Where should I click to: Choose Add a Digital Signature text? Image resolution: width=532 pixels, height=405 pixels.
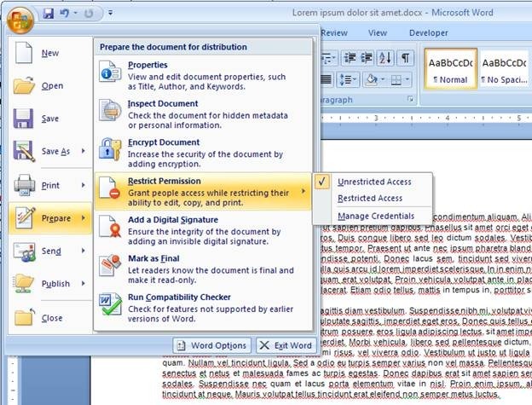coord(173,220)
